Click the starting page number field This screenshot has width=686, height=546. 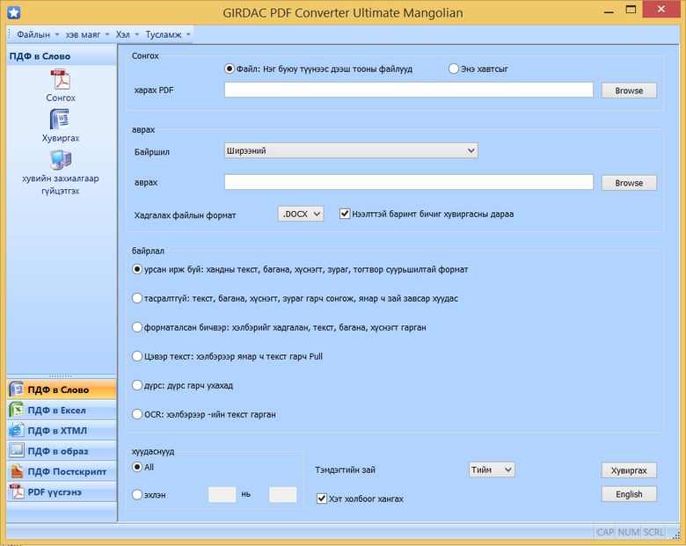coord(222,494)
